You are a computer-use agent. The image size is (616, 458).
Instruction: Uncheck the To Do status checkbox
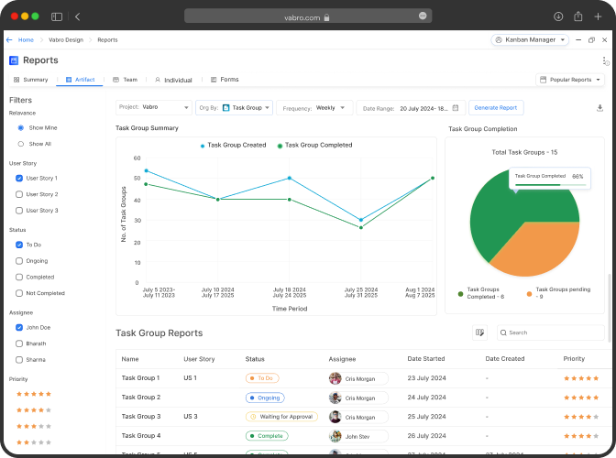(20, 245)
